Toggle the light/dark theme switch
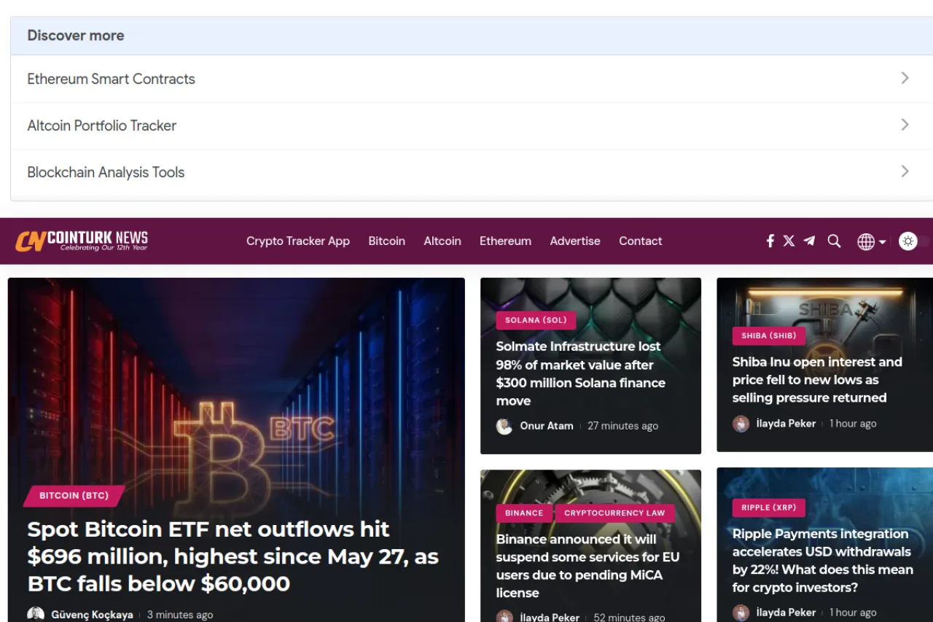 (913, 241)
